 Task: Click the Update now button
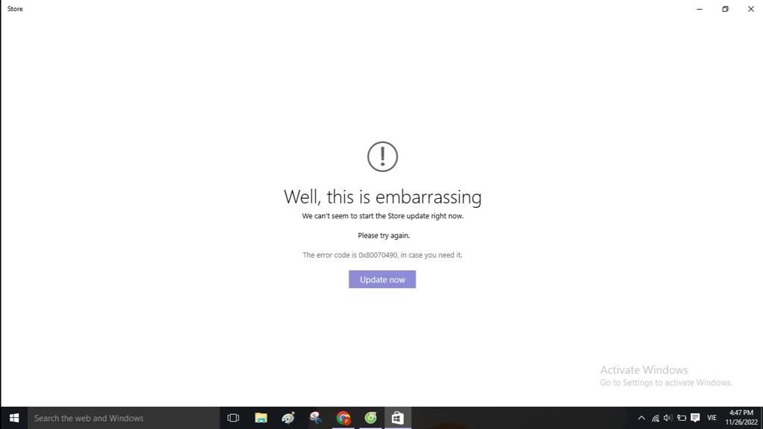pos(382,279)
